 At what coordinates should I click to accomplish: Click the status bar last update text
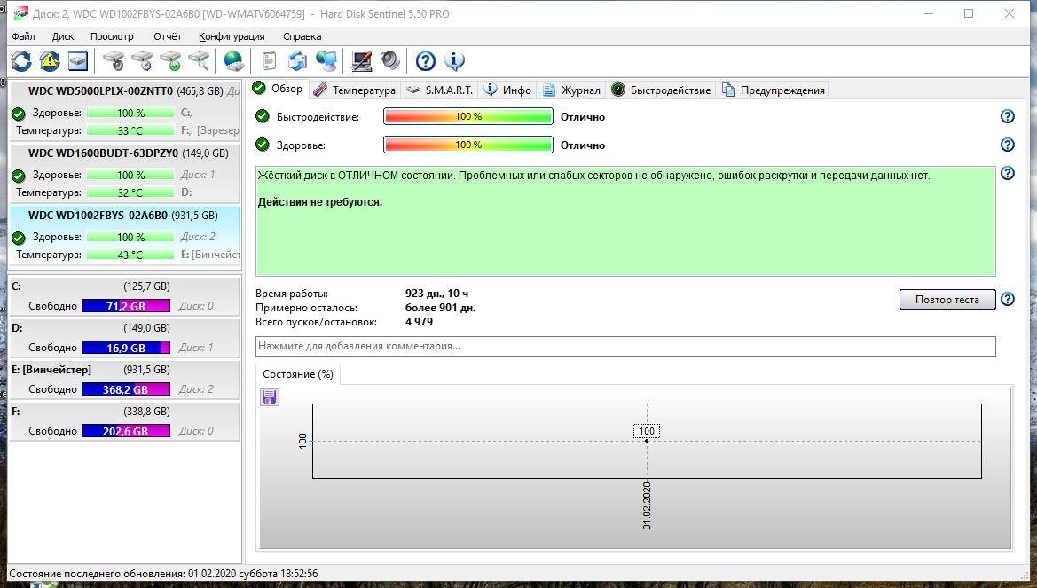[x=163, y=574]
